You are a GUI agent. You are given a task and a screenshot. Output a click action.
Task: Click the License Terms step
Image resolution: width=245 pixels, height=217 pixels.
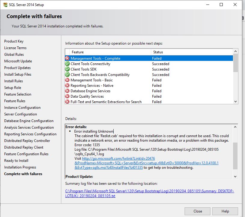click(x=15, y=48)
